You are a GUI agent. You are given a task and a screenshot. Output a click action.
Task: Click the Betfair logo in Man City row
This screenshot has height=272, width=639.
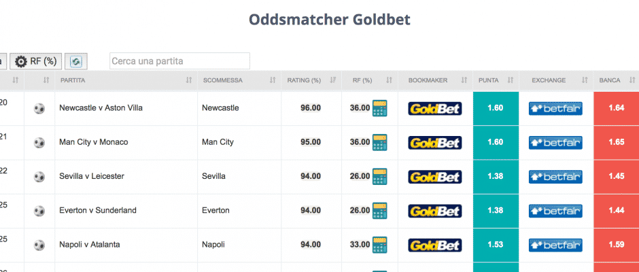pos(555,143)
